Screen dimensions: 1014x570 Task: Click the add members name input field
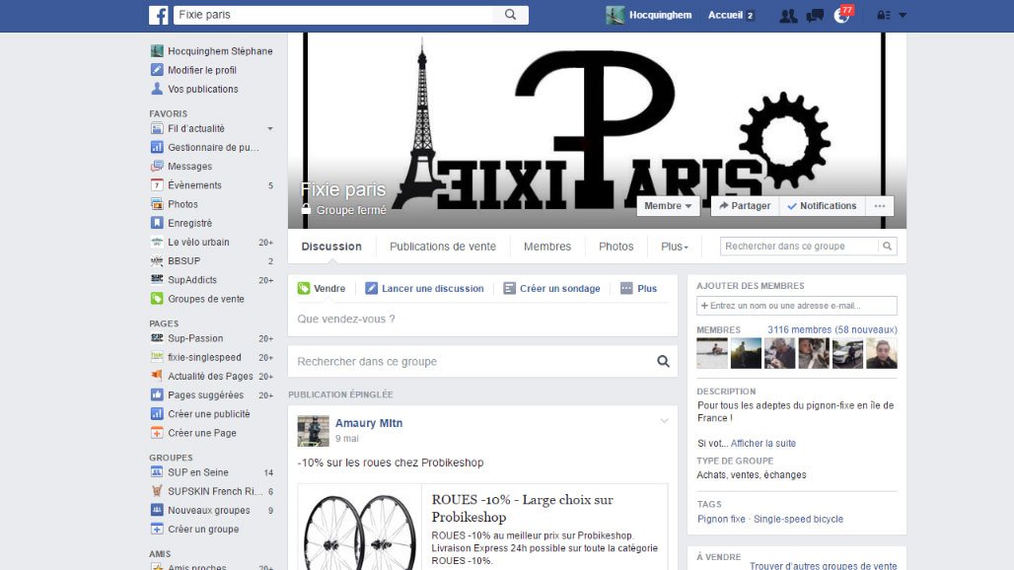(797, 306)
